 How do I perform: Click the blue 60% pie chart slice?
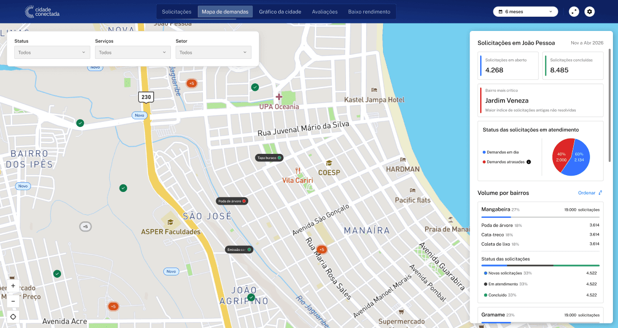(579, 157)
